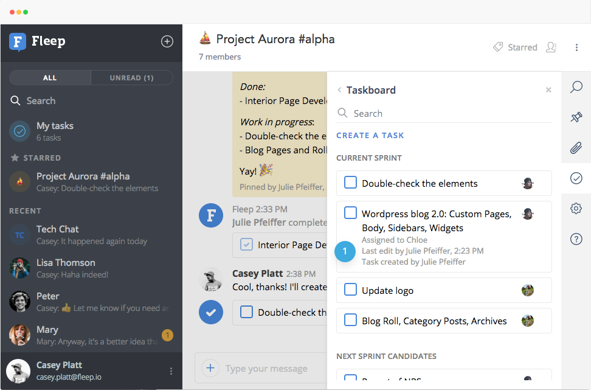Screen dimensions: 591x390
Task: Open the conversation with Lisa Thomson
Action: (x=91, y=268)
